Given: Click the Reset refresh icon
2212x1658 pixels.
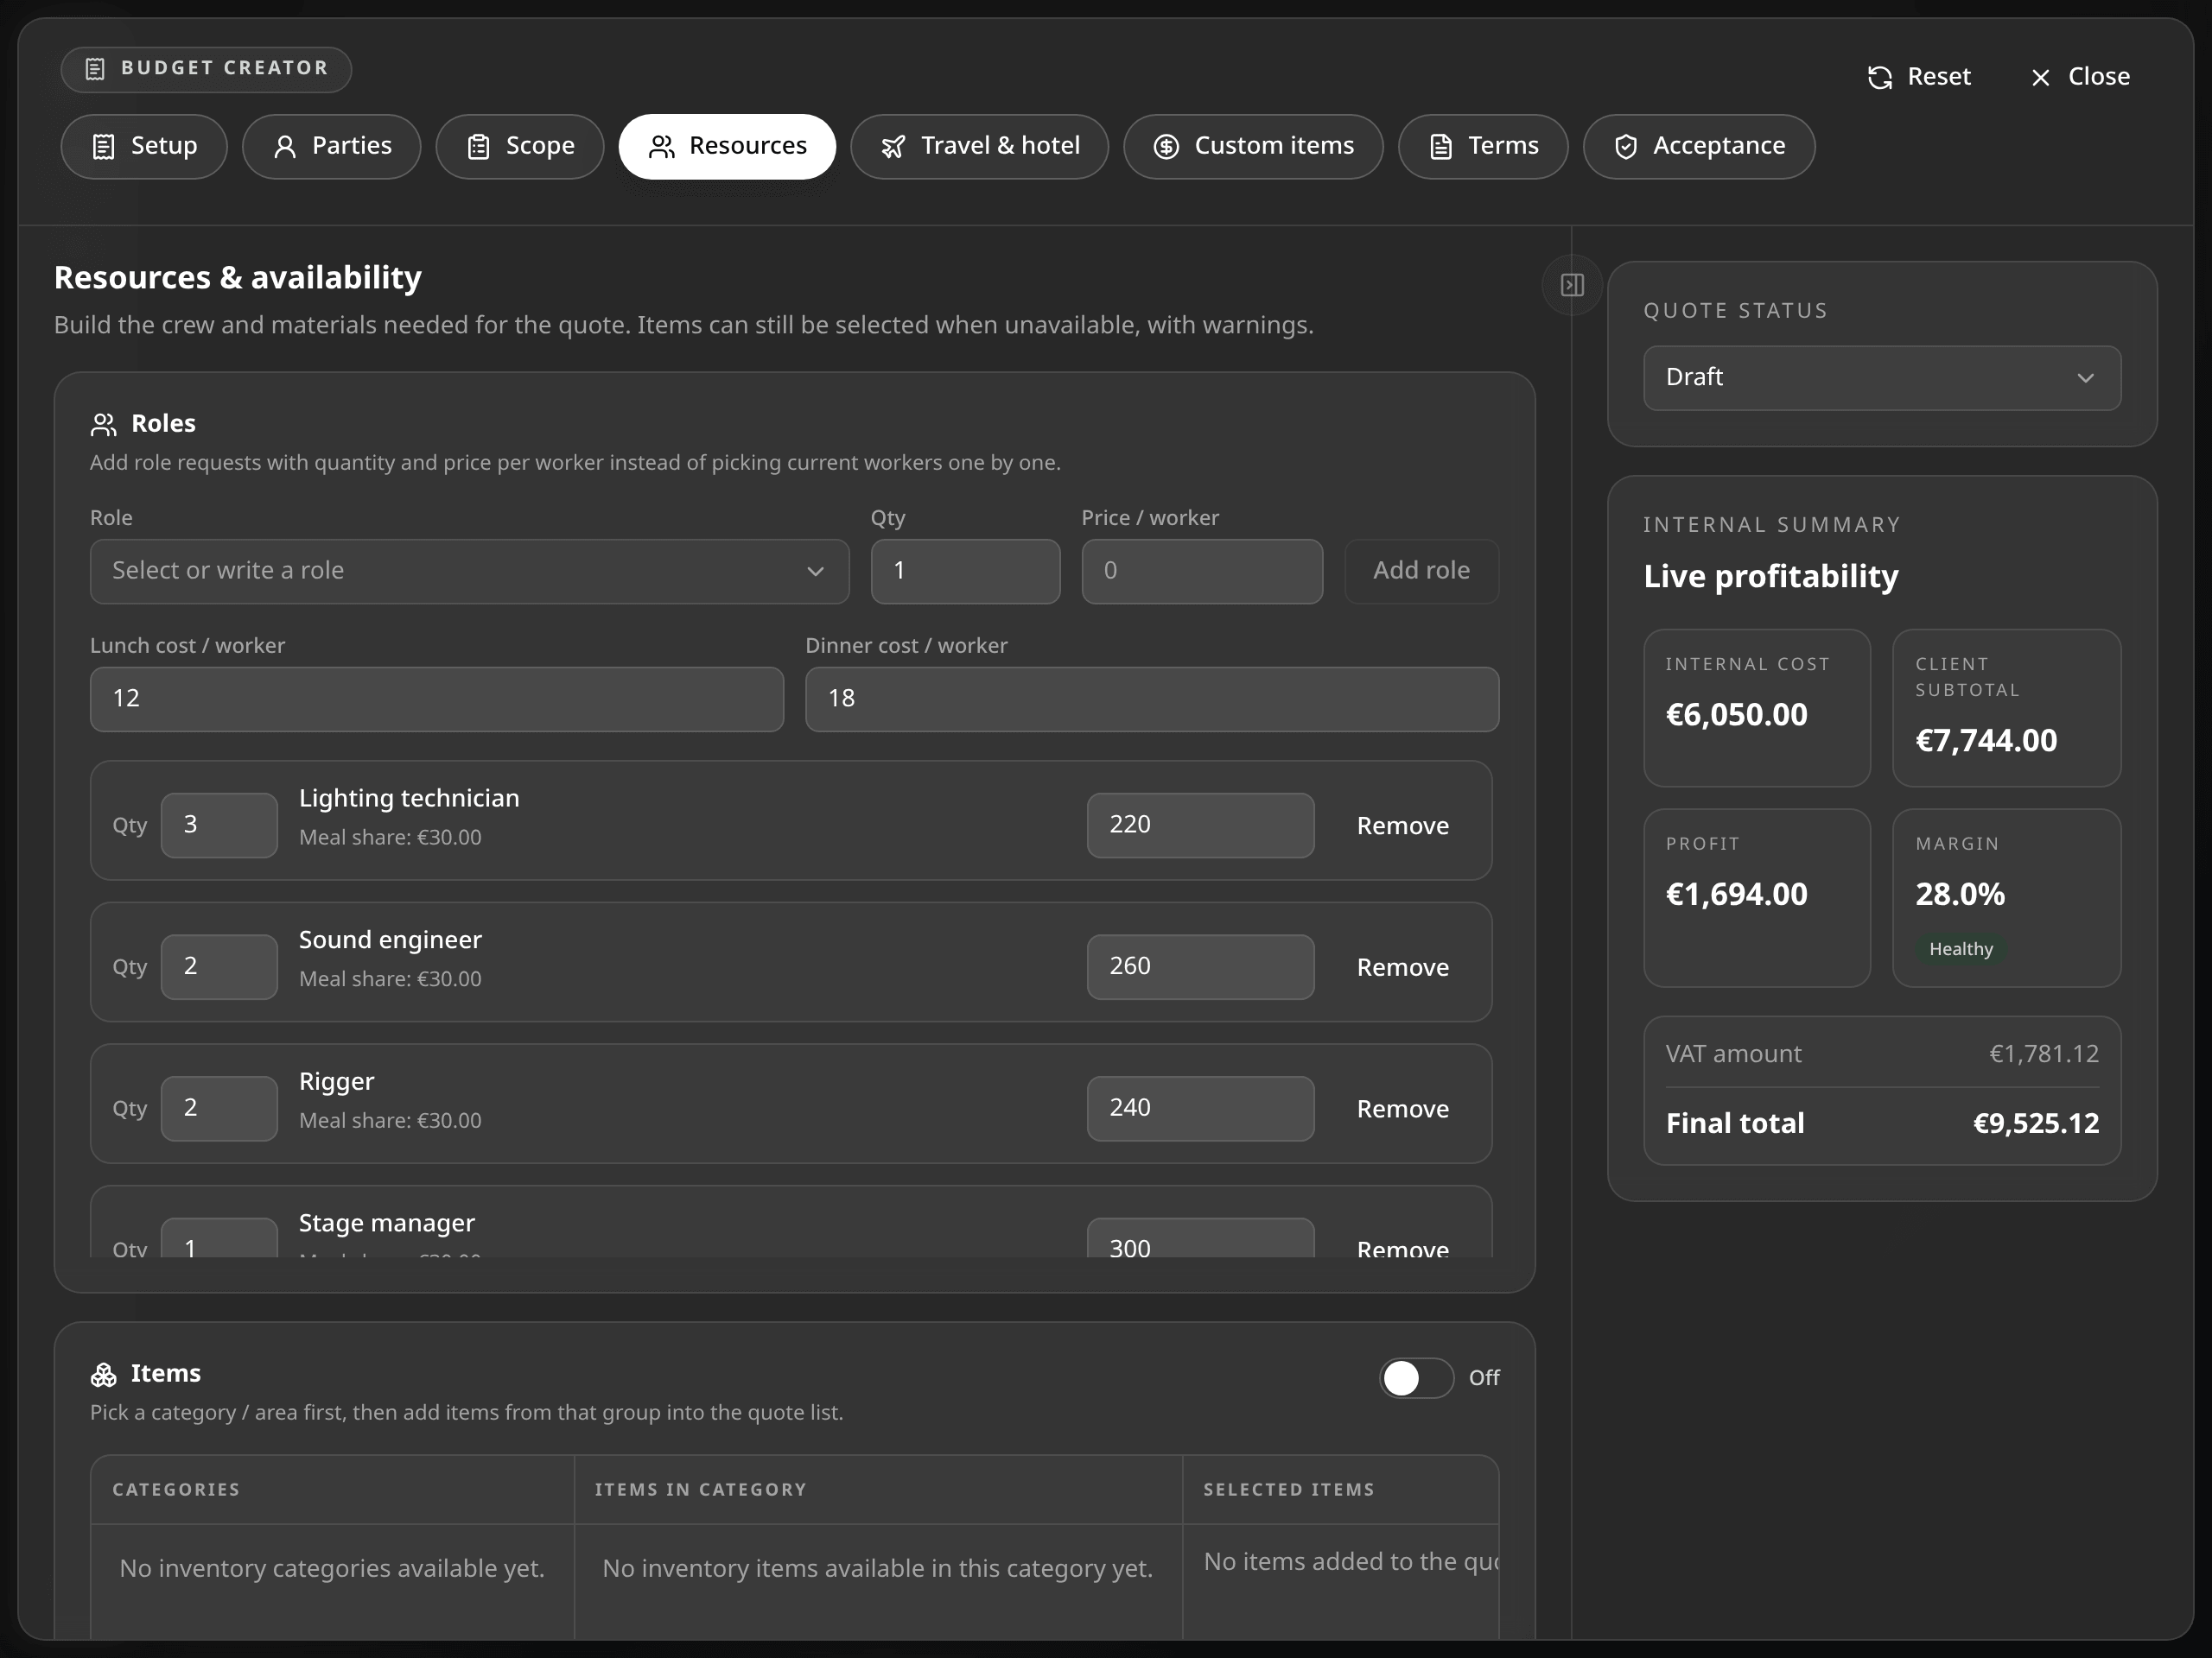Looking at the screenshot, I should 1880,77.
